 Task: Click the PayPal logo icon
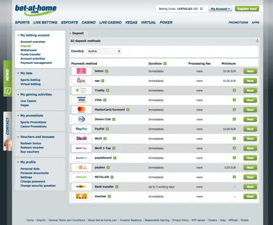tap(81, 129)
